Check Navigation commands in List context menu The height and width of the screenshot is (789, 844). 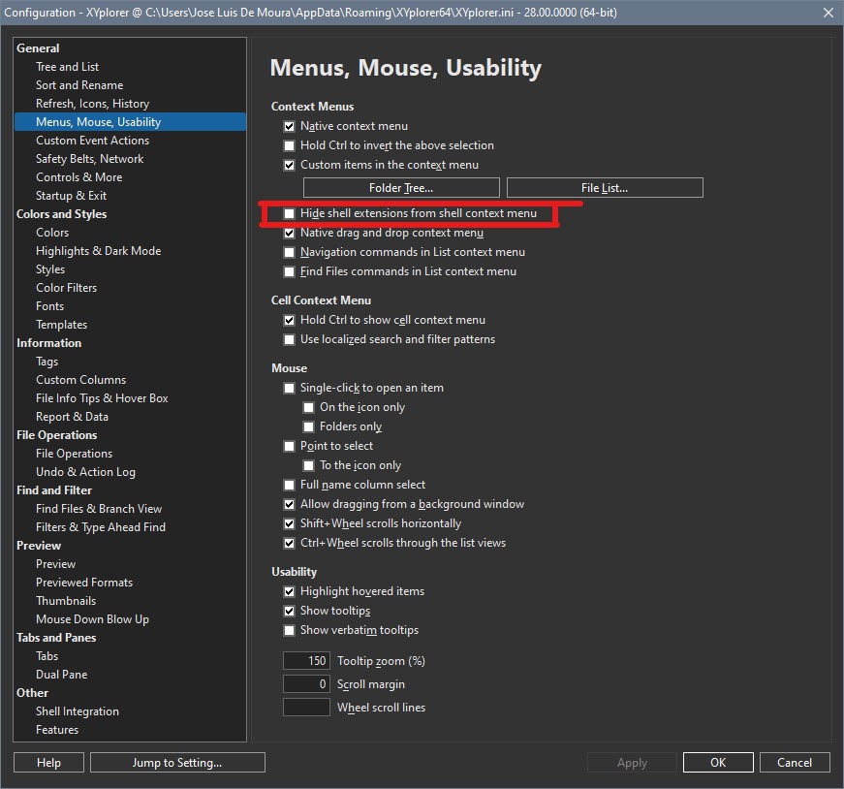289,252
